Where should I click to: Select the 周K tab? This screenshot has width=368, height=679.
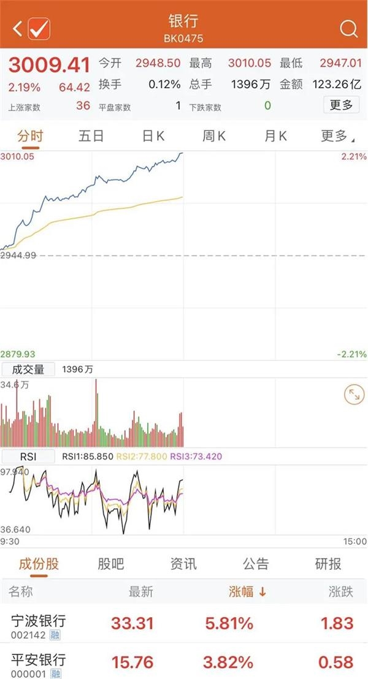(x=214, y=136)
